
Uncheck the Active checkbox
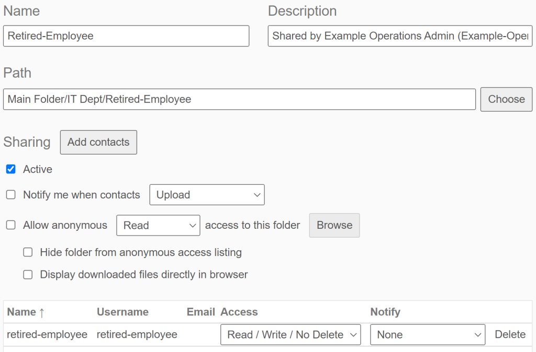pos(10,169)
